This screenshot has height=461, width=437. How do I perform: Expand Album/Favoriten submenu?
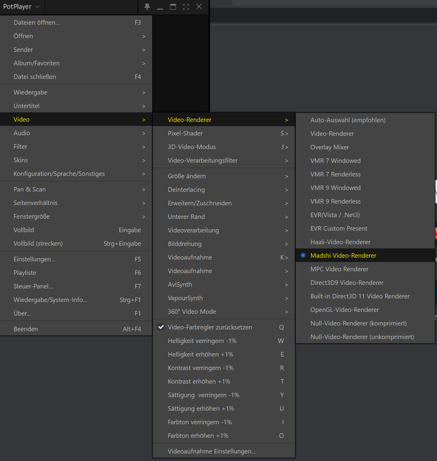click(76, 63)
